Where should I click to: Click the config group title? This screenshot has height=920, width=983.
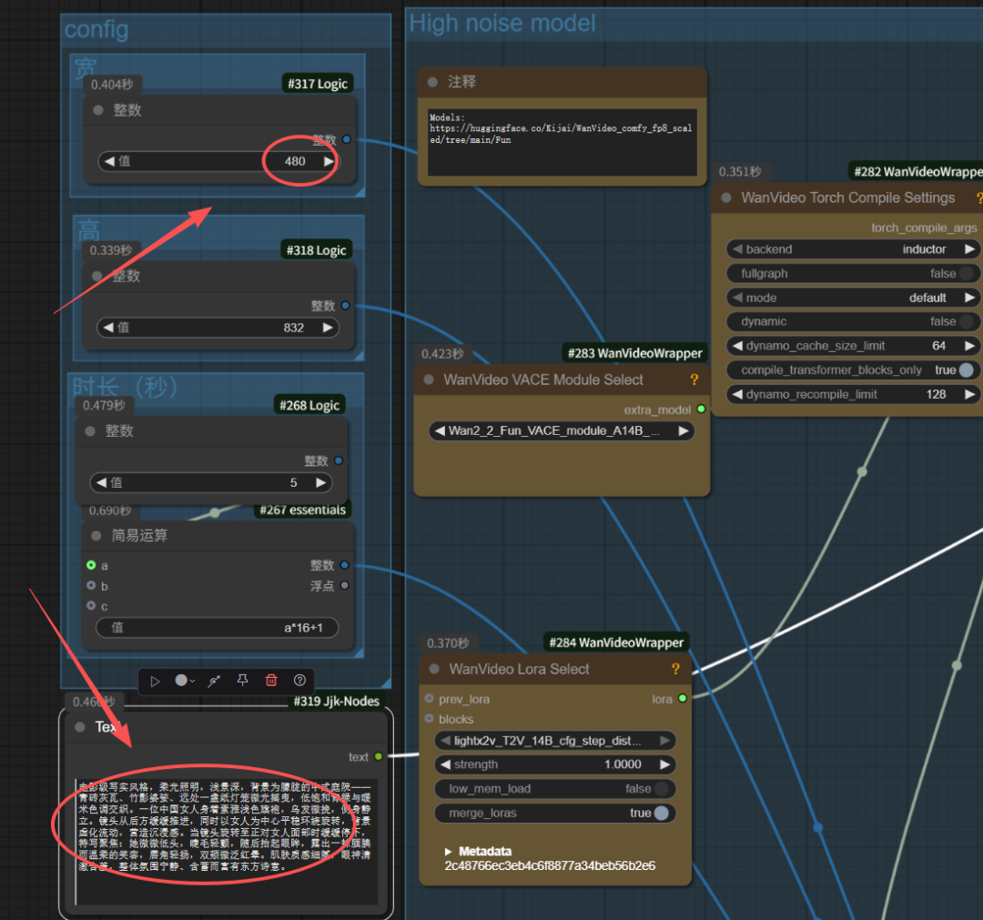pos(96,29)
